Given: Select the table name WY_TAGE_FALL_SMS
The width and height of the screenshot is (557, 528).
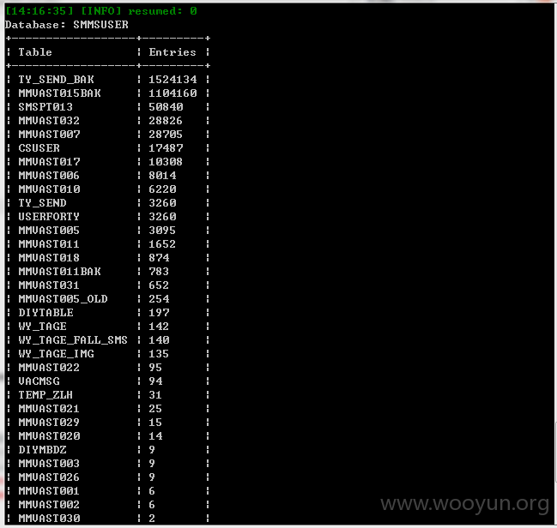Looking at the screenshot, I should click(73, 340).
